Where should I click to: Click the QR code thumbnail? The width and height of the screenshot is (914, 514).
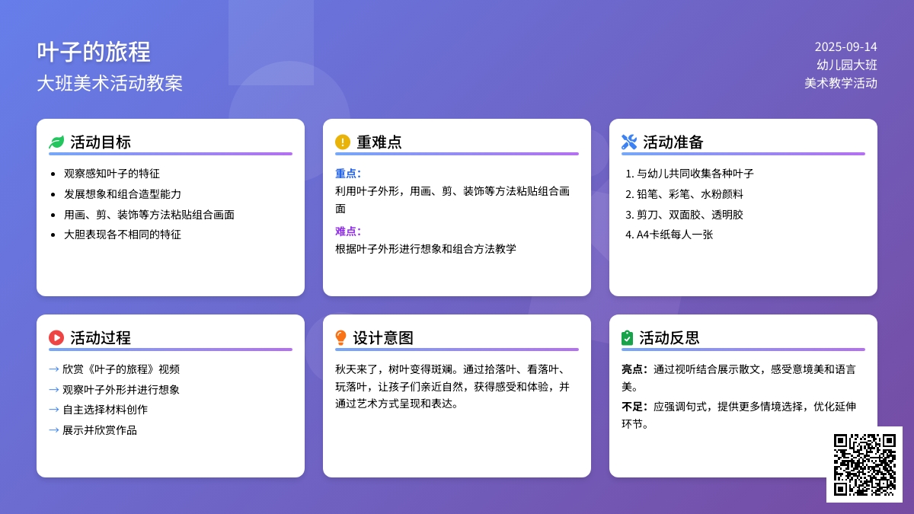tap(864, 465)
